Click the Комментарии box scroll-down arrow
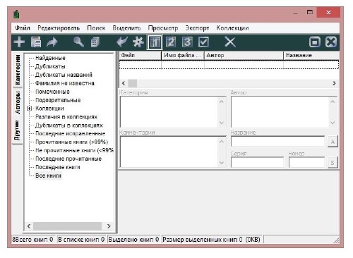This screenshot has height=258, width=353. (x=222, y=163)
